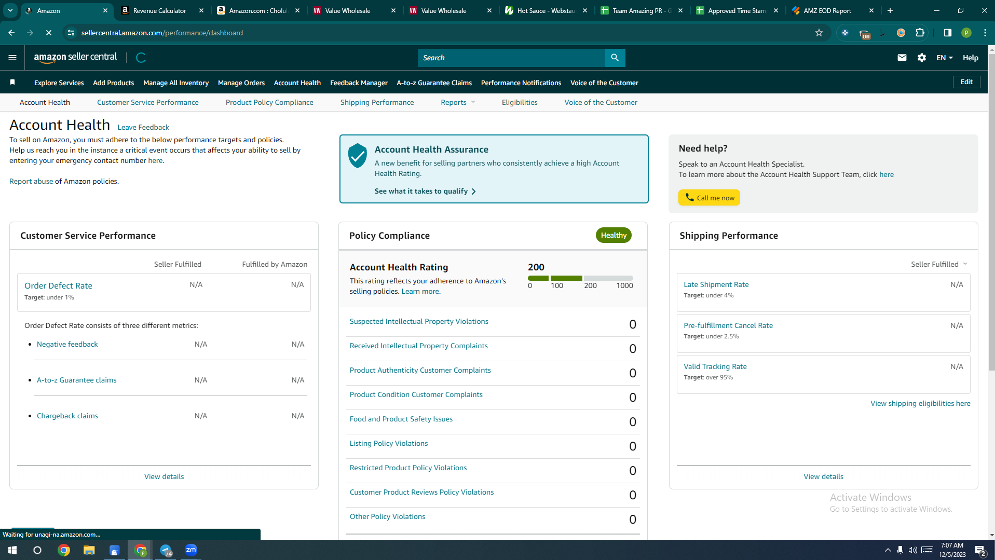Bookmark this page with the star icon
995x560 pixels.
coord(819,33)
